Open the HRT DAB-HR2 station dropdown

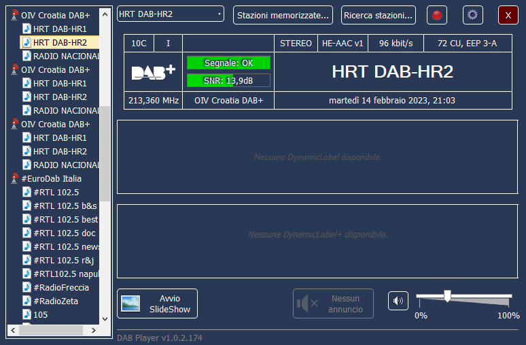(171, 14)
